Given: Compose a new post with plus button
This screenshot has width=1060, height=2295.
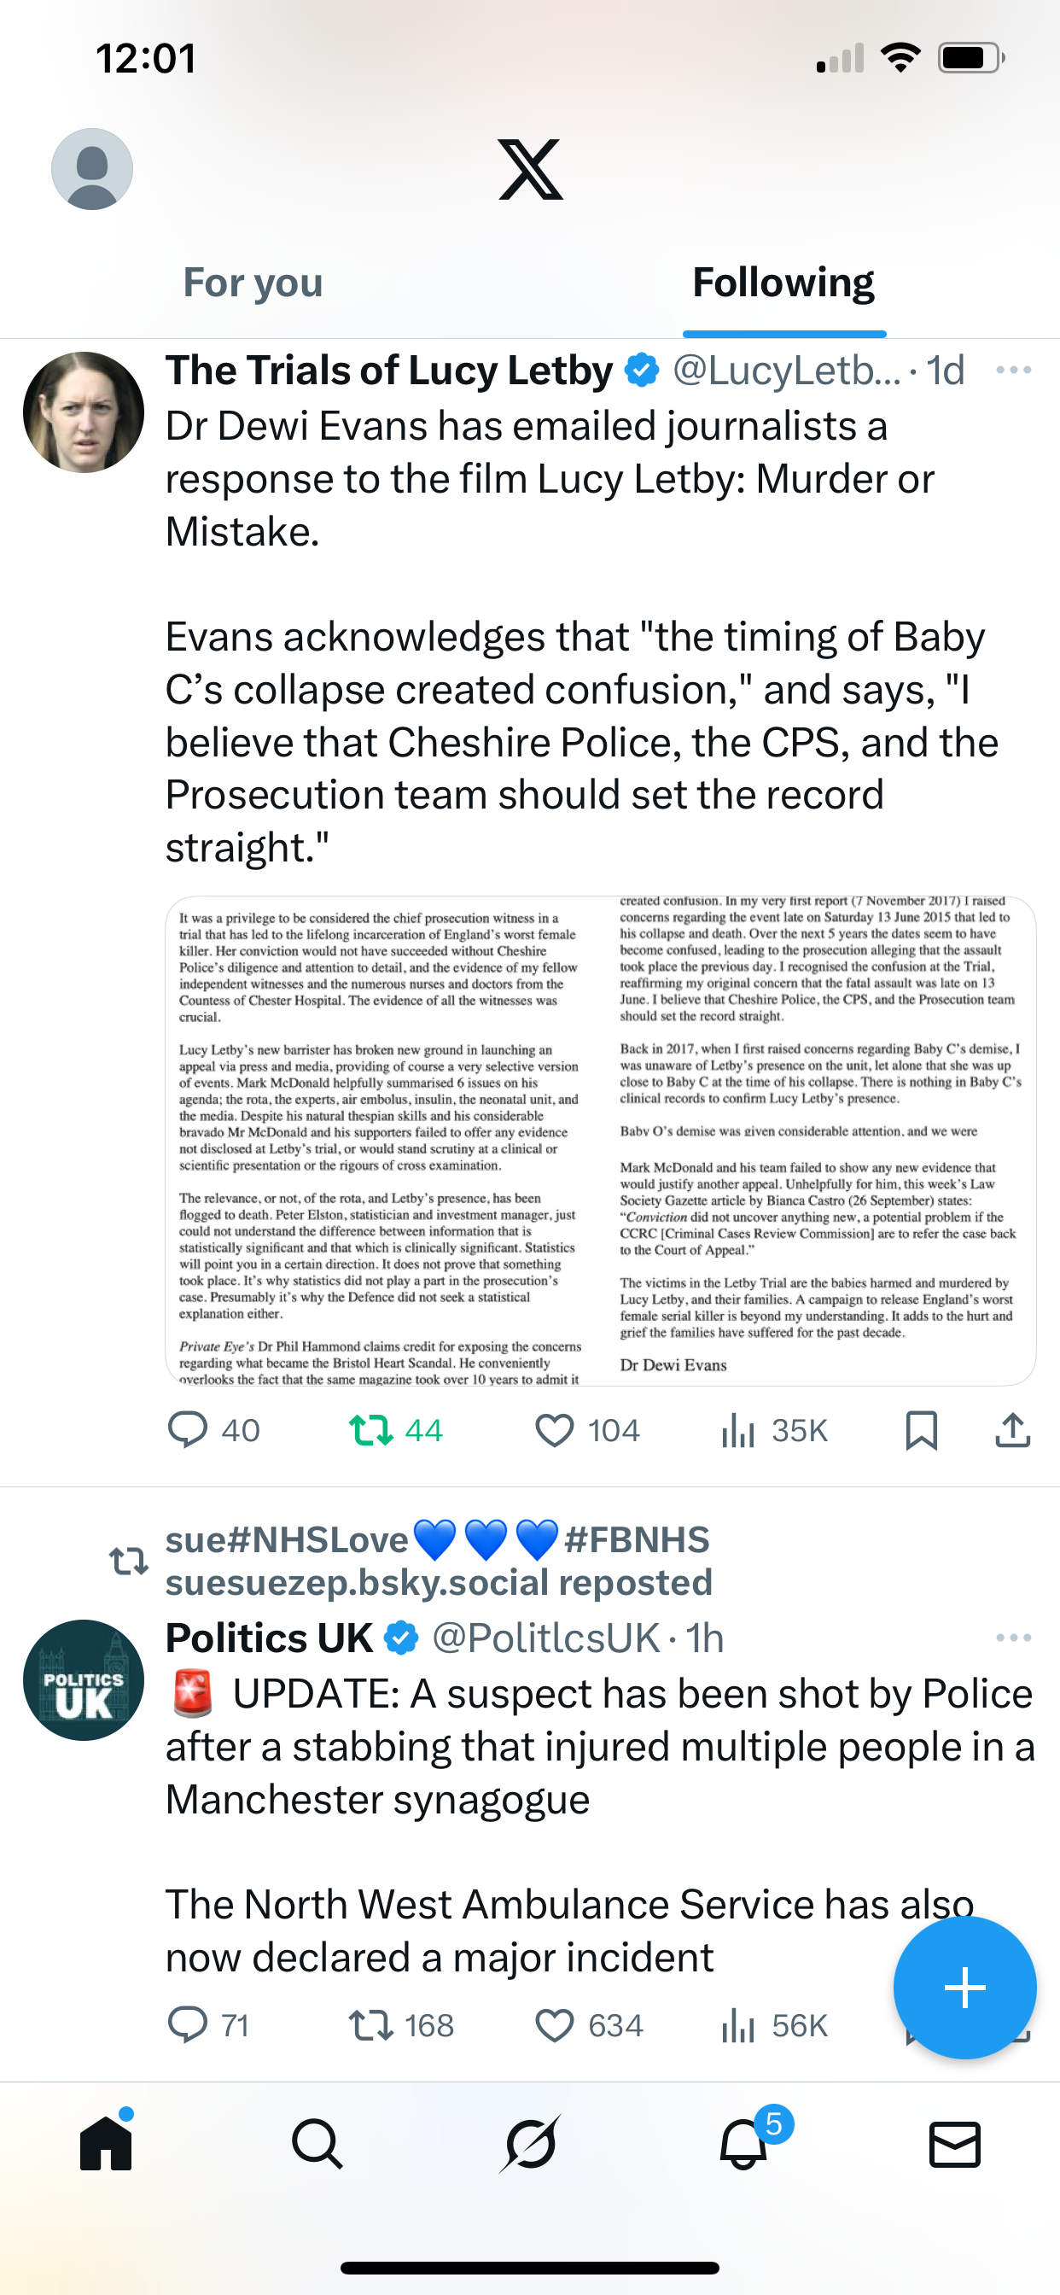Looking at the screenshot, I should tap(964, 1988).
